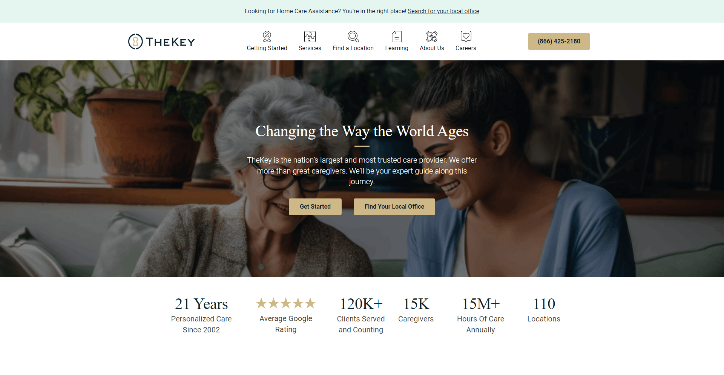Open the Services navigation label
The height and width of the screenshot is (375, 724).
[x=310, y=48]
